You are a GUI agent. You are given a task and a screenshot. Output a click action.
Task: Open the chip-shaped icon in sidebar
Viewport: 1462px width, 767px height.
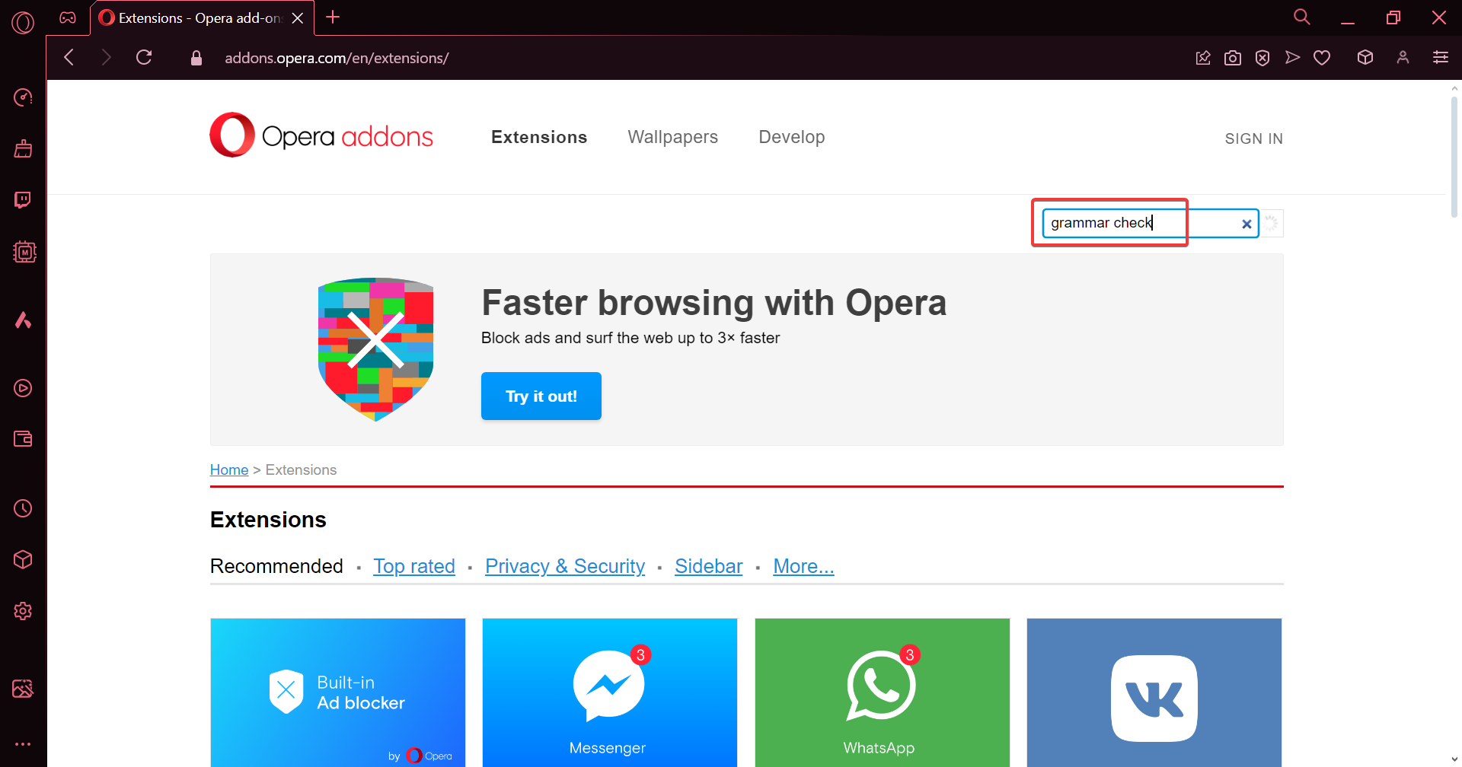click(24, 252)
